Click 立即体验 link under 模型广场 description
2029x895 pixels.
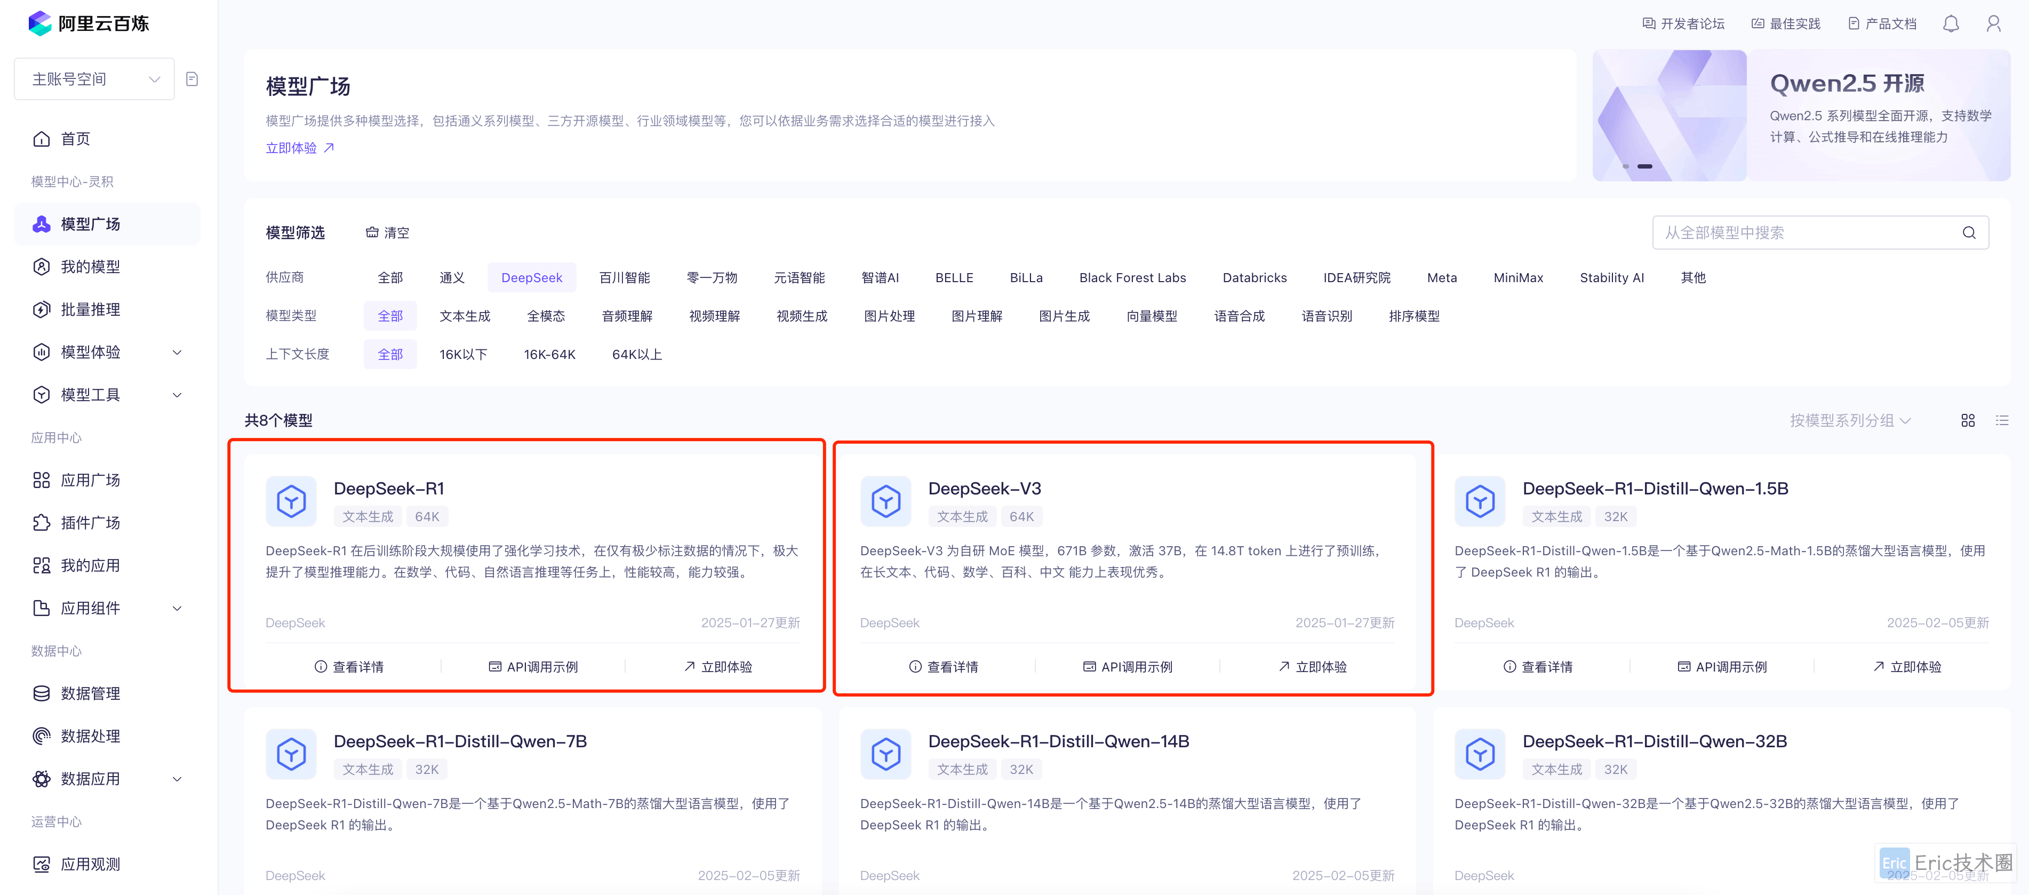pyautogui.click(x=300, y=148)
